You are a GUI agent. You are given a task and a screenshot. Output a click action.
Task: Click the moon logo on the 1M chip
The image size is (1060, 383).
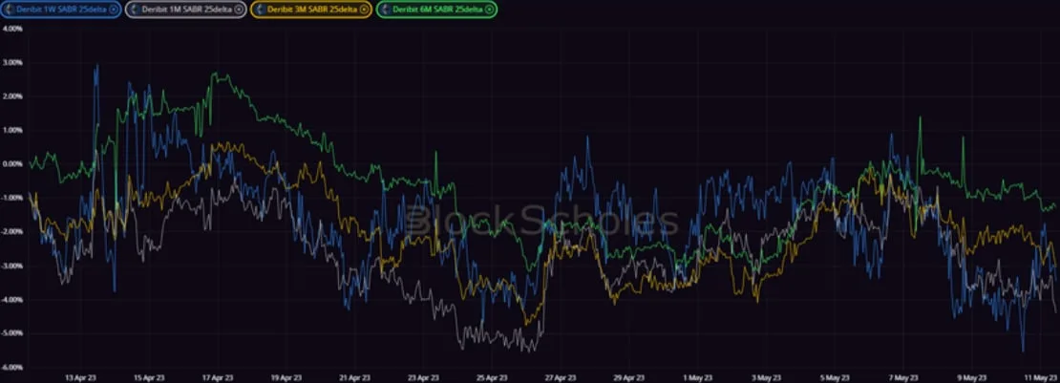[134, 10]
